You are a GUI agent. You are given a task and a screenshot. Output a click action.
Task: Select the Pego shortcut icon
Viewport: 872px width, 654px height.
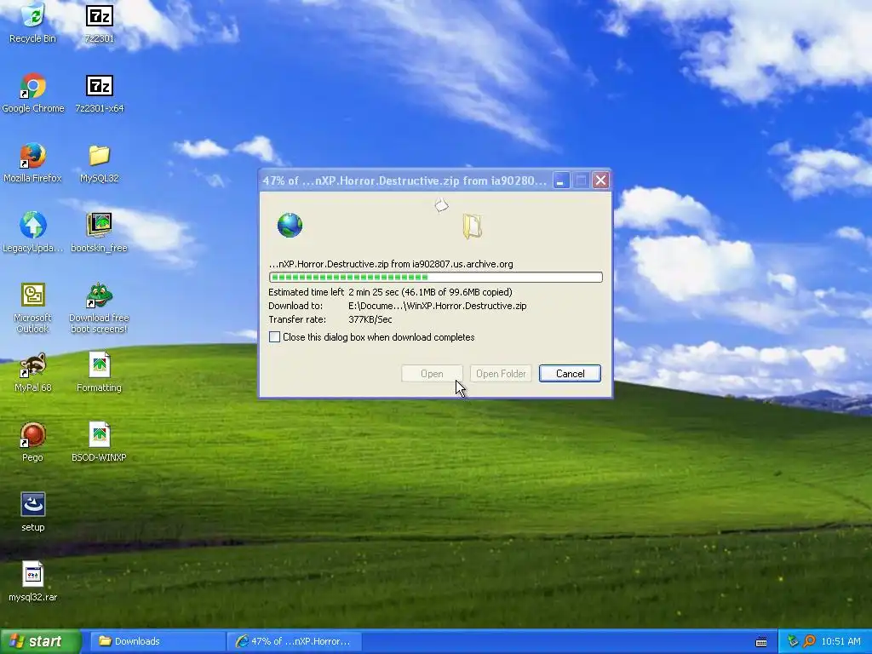point(33,442)
